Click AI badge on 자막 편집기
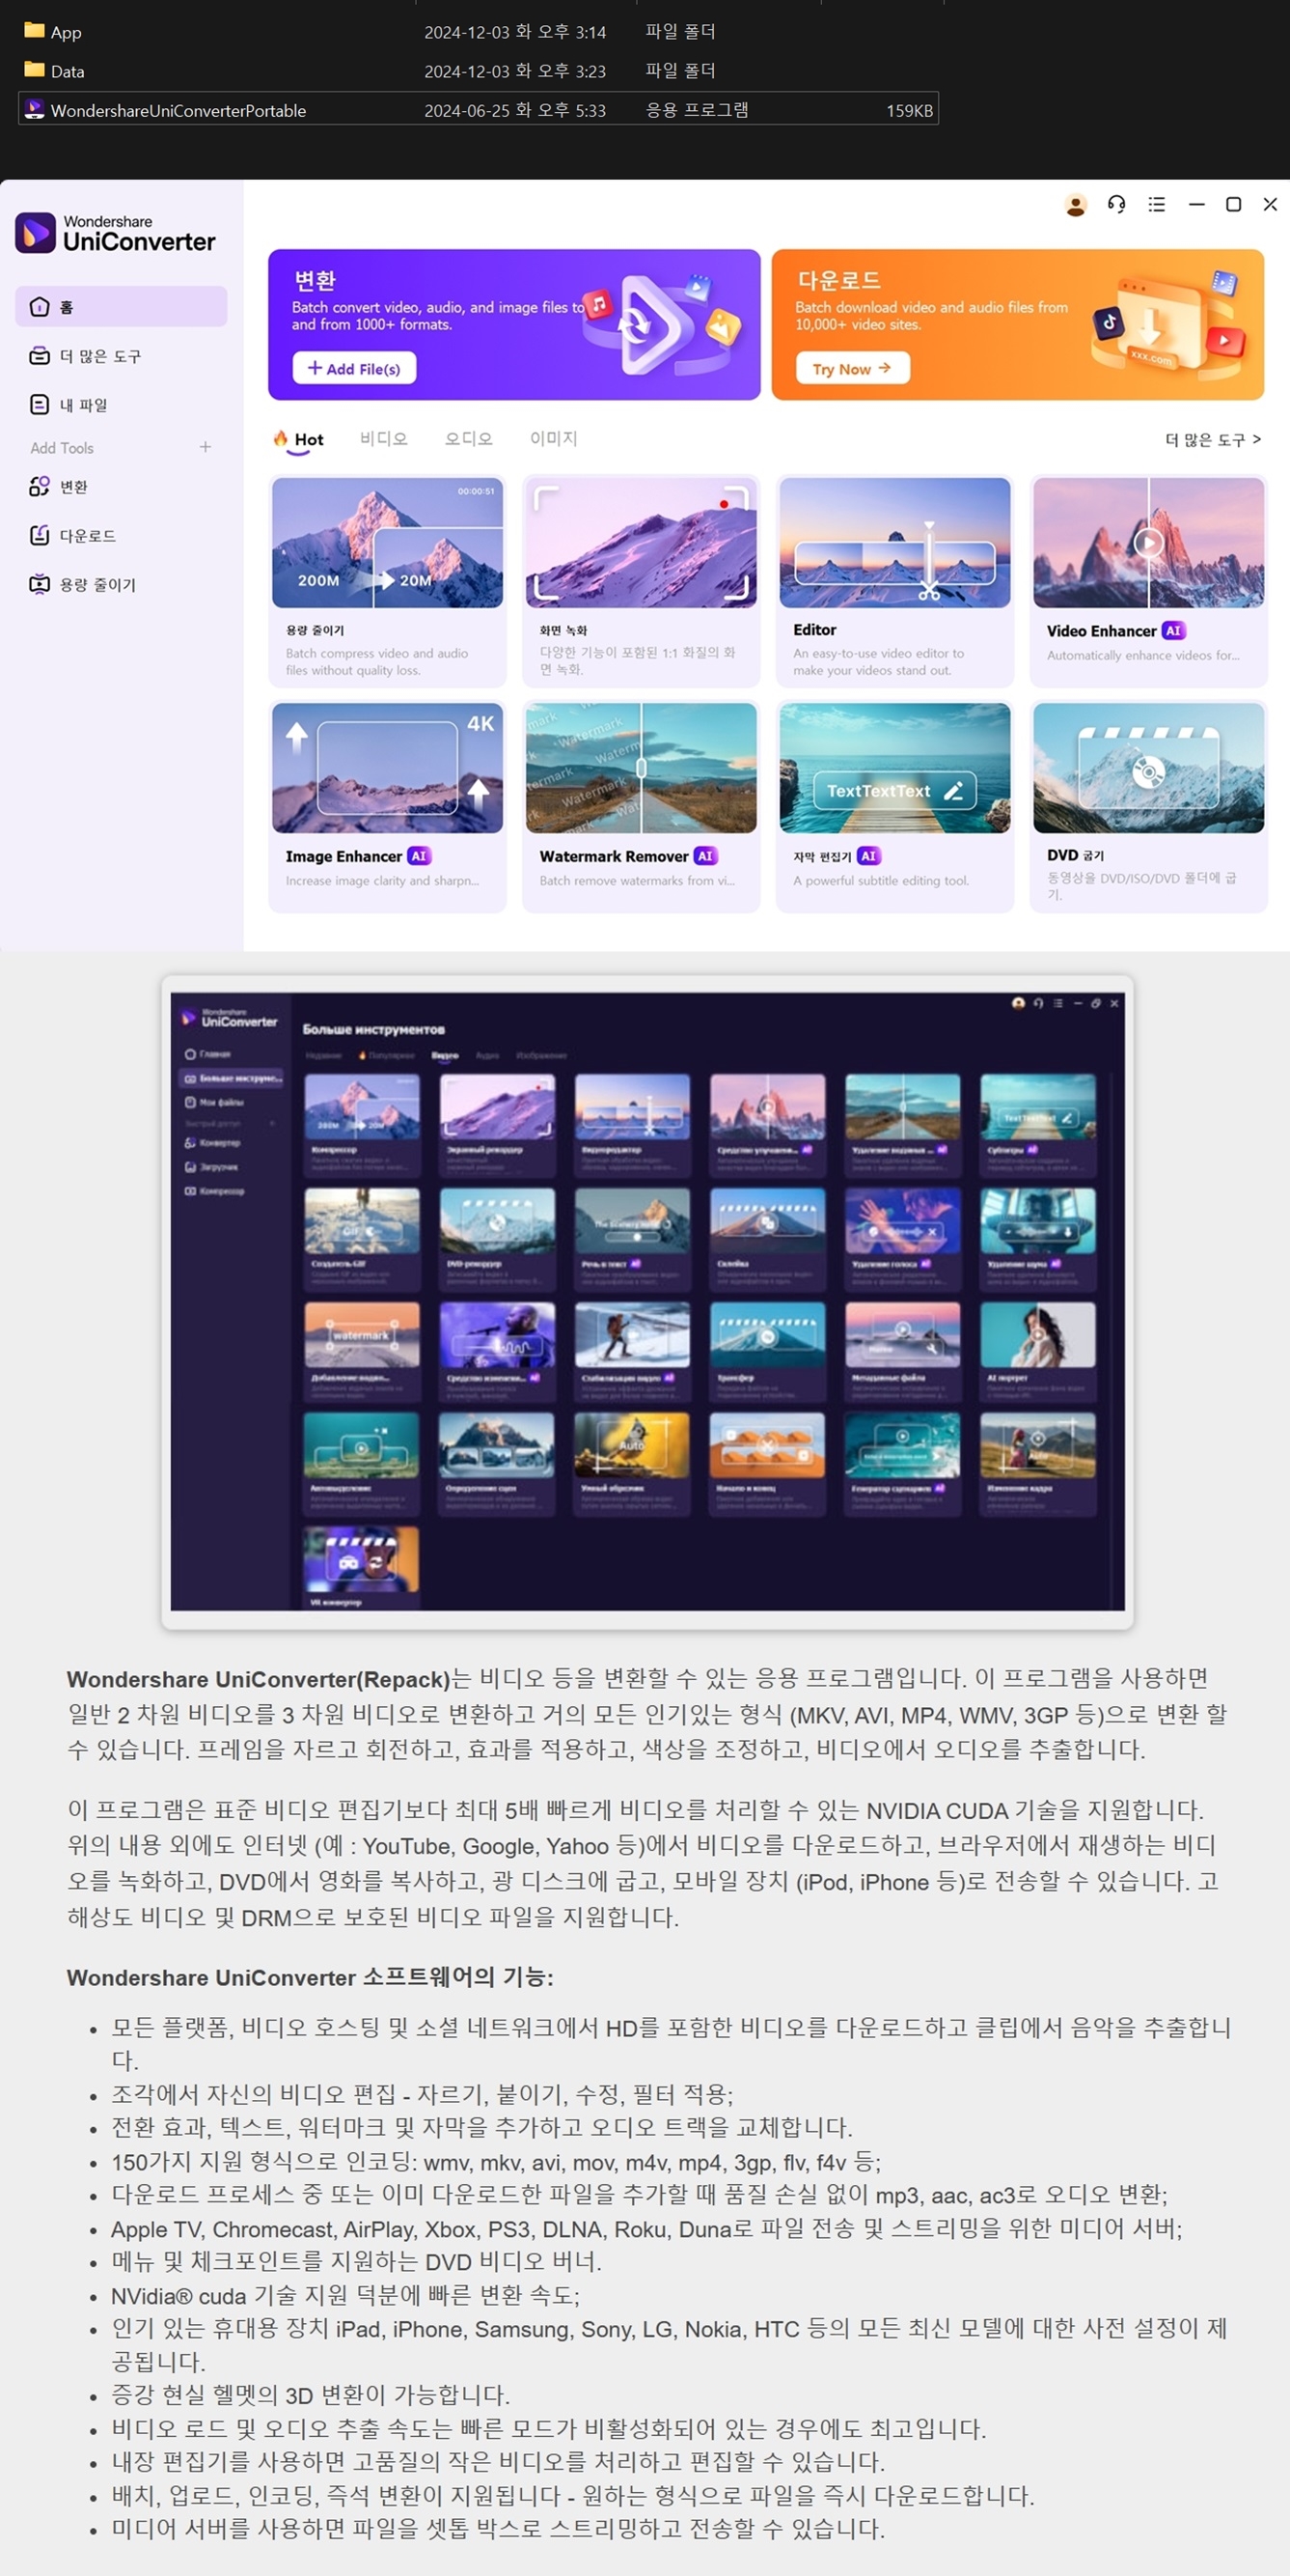Viewport: 1290px width, 2576px height. click(868, 856)
